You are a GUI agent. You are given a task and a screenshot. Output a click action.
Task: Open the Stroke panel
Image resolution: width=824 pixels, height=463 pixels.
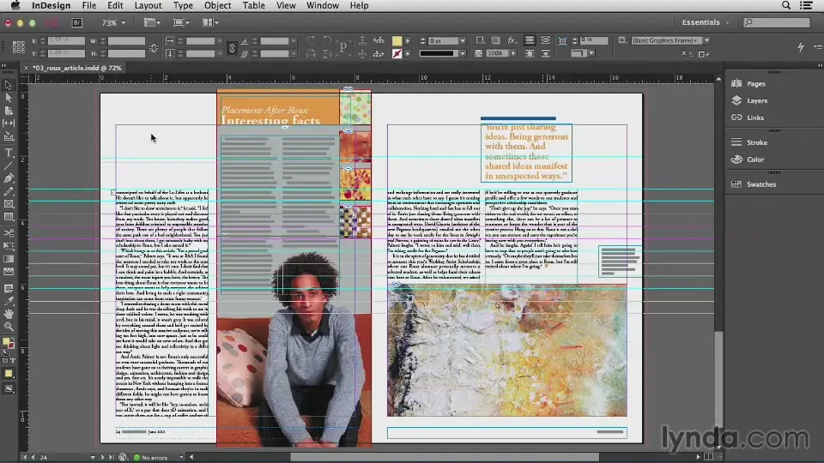point(756,142)
